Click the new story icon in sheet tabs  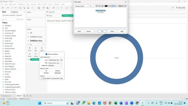point(31,96)
